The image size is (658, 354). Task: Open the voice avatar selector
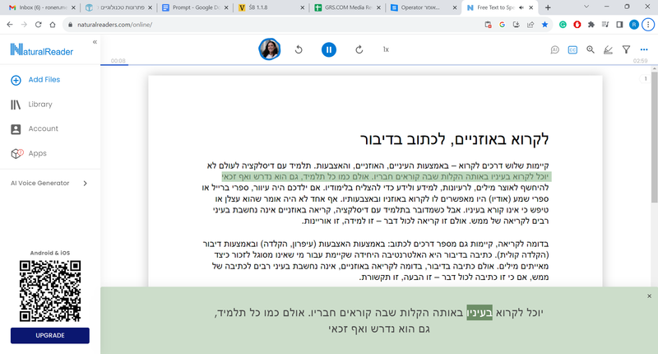pos(270,49)
